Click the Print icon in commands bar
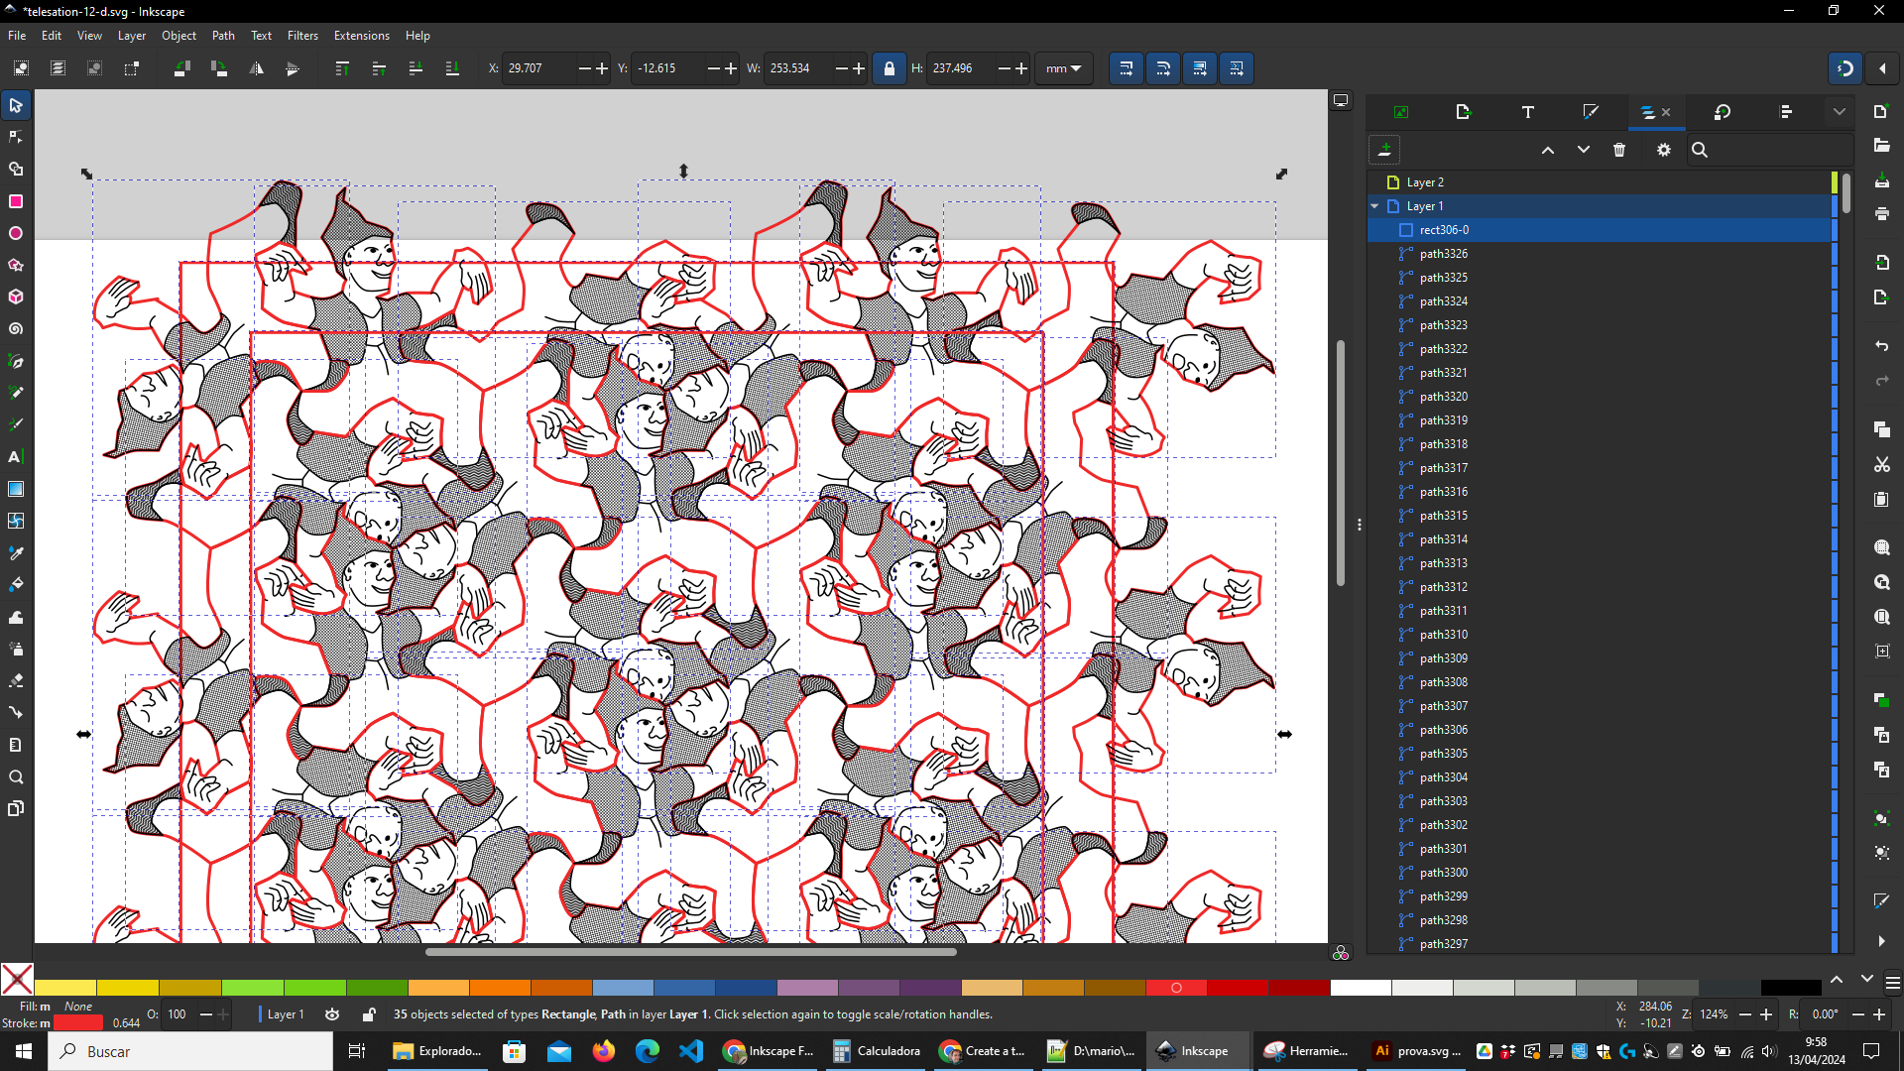1904x1071 pixels. [x=1882, y=213]
